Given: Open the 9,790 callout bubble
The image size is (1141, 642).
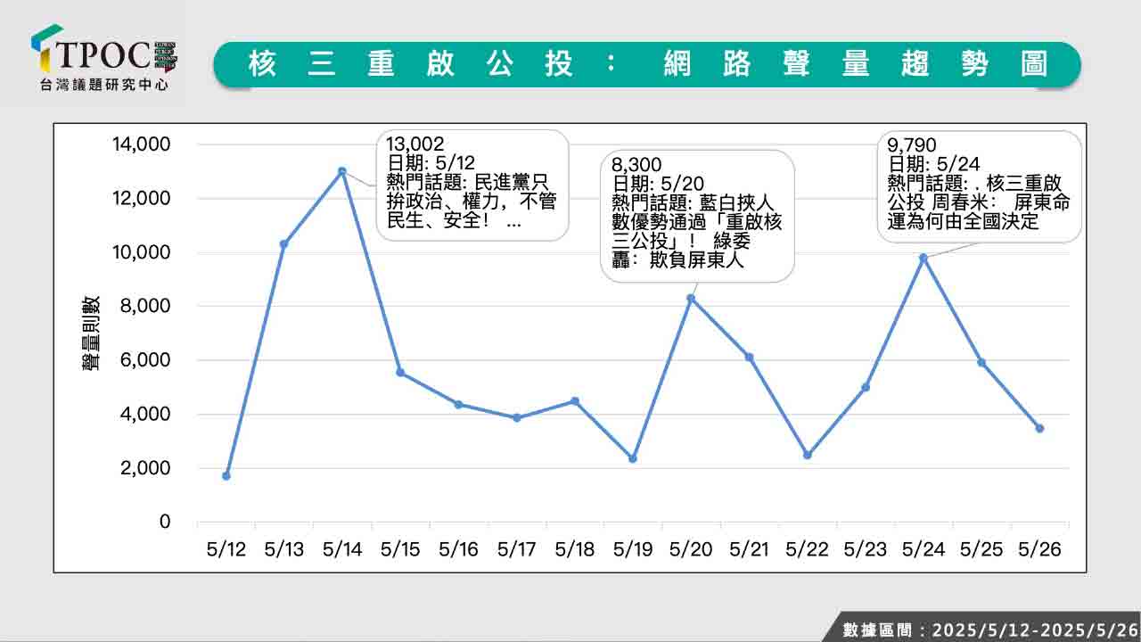Looking at the screenshot, I should click(979, 186).
